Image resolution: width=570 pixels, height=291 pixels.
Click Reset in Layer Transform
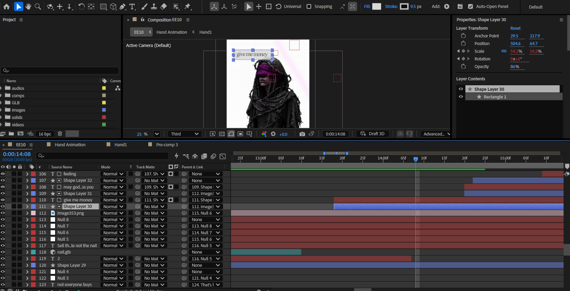(515, 28)
